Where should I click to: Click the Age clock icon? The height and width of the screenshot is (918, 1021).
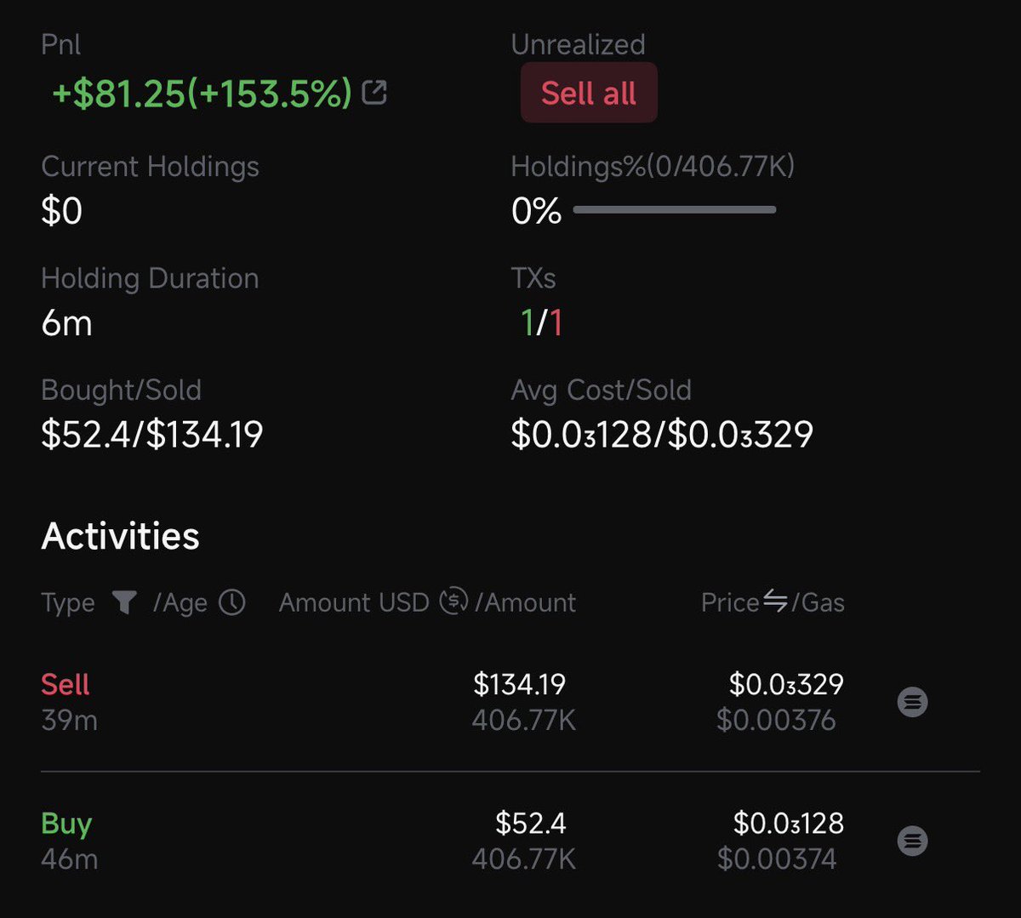tap(232, 602)
